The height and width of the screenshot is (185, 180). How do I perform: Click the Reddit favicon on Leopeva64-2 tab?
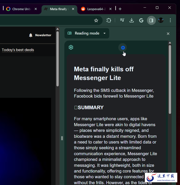click(83, 9)
